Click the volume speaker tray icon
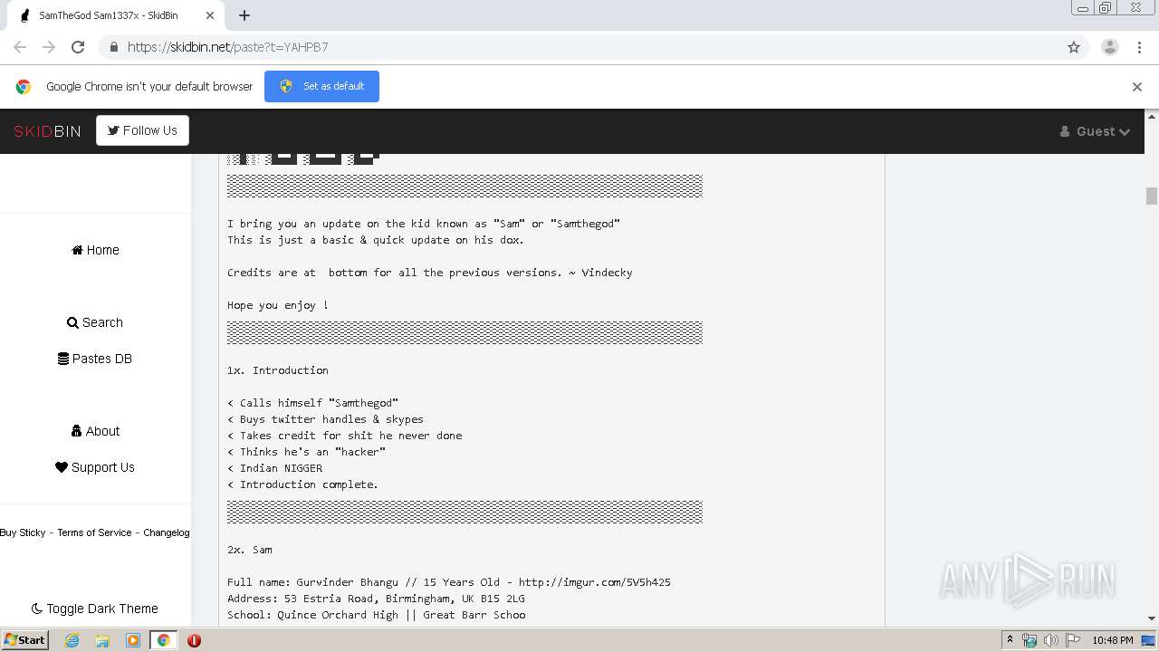 click(x=1051, y=640)
